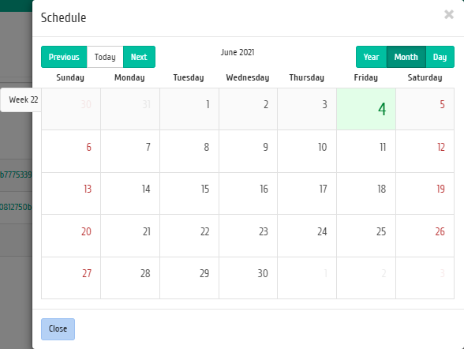This screenshot has height=349, width=464.
Task: Advance to the next month
Action: [x=139, y=57]
